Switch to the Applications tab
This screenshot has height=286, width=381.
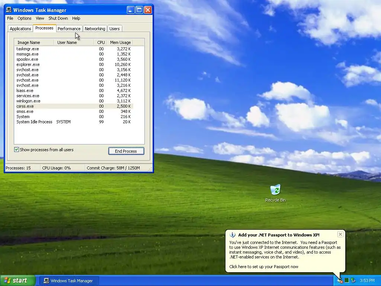coord(20,29)
